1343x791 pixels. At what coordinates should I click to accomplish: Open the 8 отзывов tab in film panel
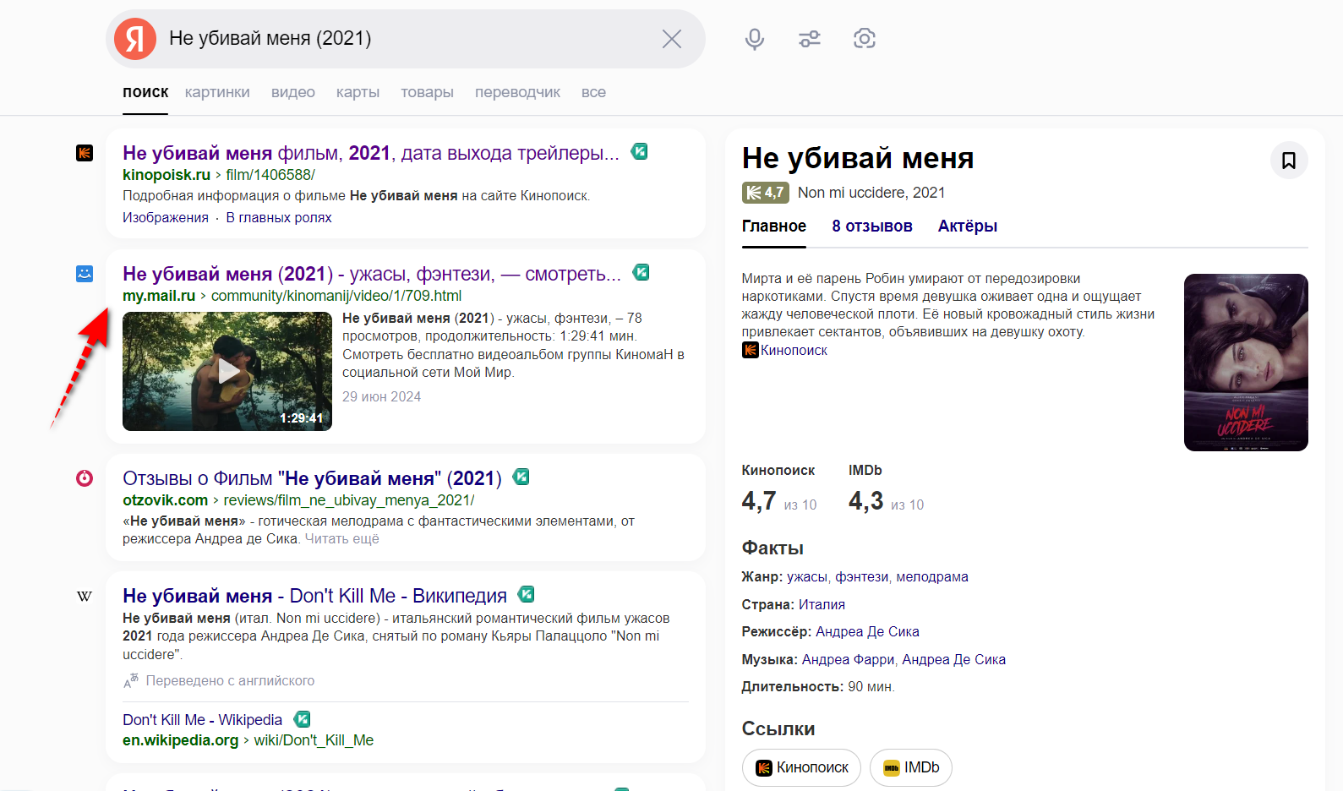click(871, 226)
